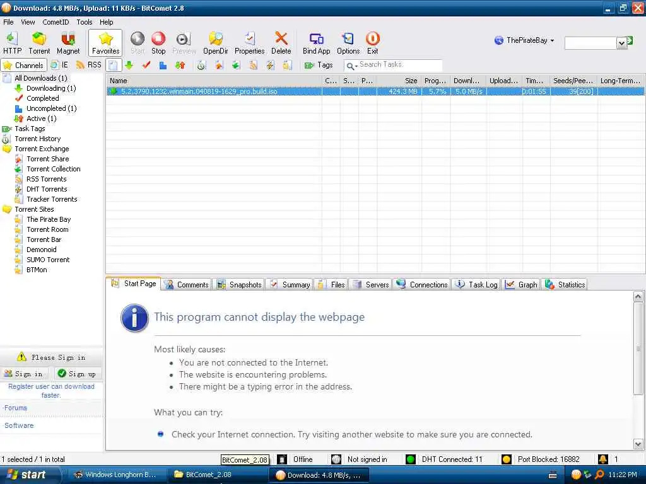This screenshot has height=484, width=646.
Task: Click the Exit toolbar icon
Action: pos(372,43)
